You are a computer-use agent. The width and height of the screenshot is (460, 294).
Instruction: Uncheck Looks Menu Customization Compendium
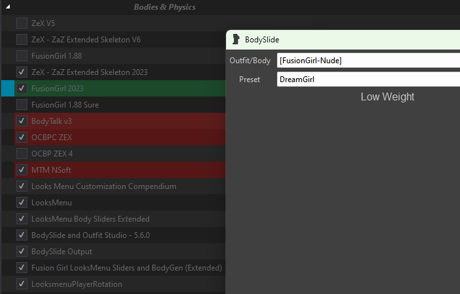coord(22,186)
